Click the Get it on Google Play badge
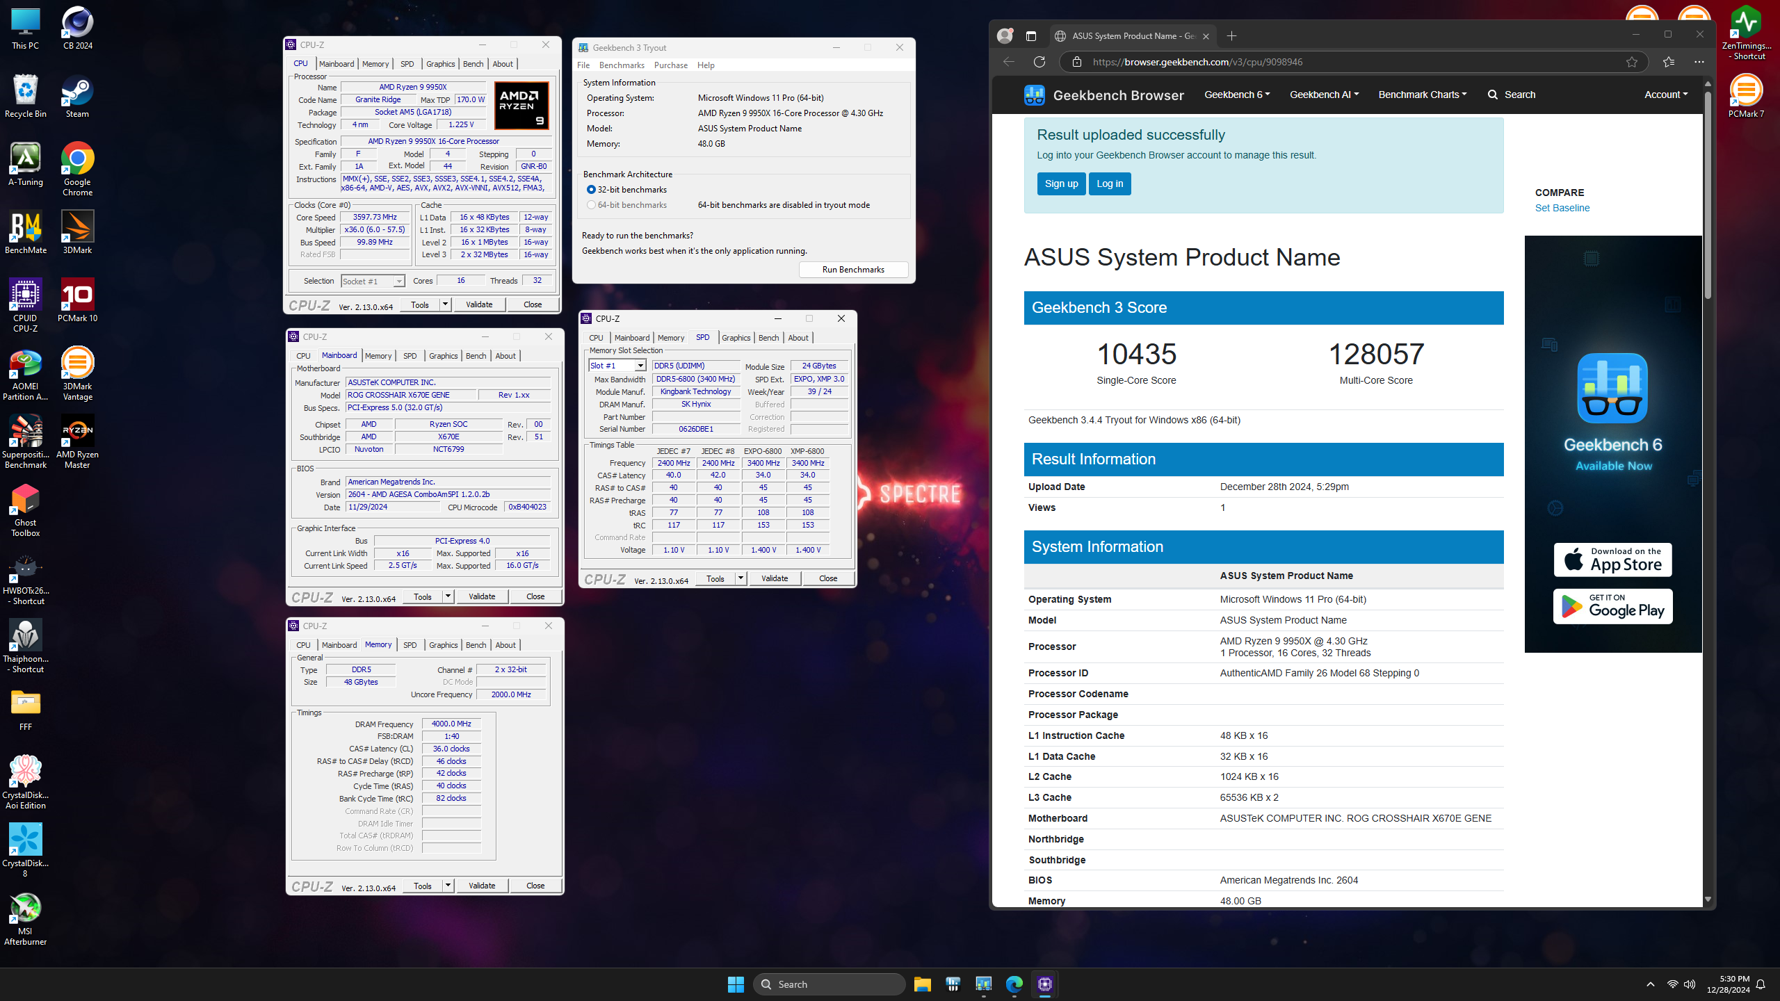1780x1001 pixels. pos(1613,606)
